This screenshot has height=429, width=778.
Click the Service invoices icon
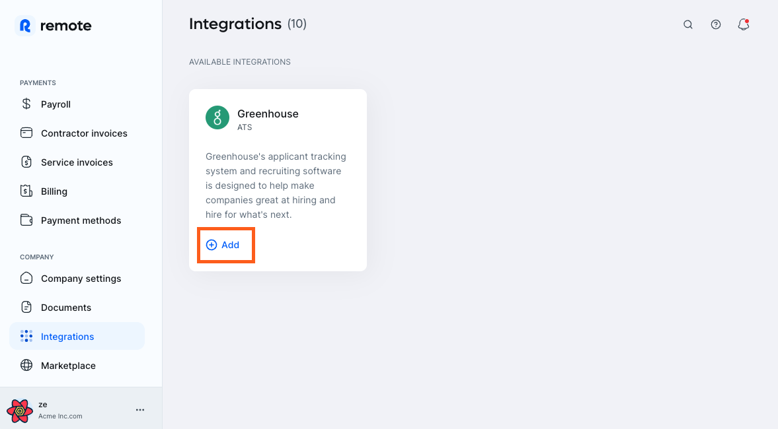[26, 162]
